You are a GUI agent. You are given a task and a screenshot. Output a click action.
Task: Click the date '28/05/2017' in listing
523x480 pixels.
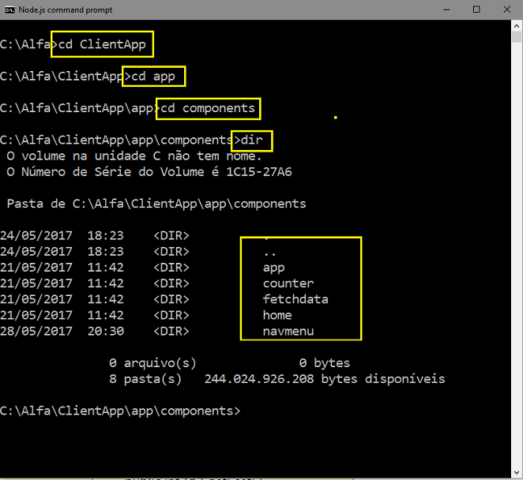click(x=36, y=331)
